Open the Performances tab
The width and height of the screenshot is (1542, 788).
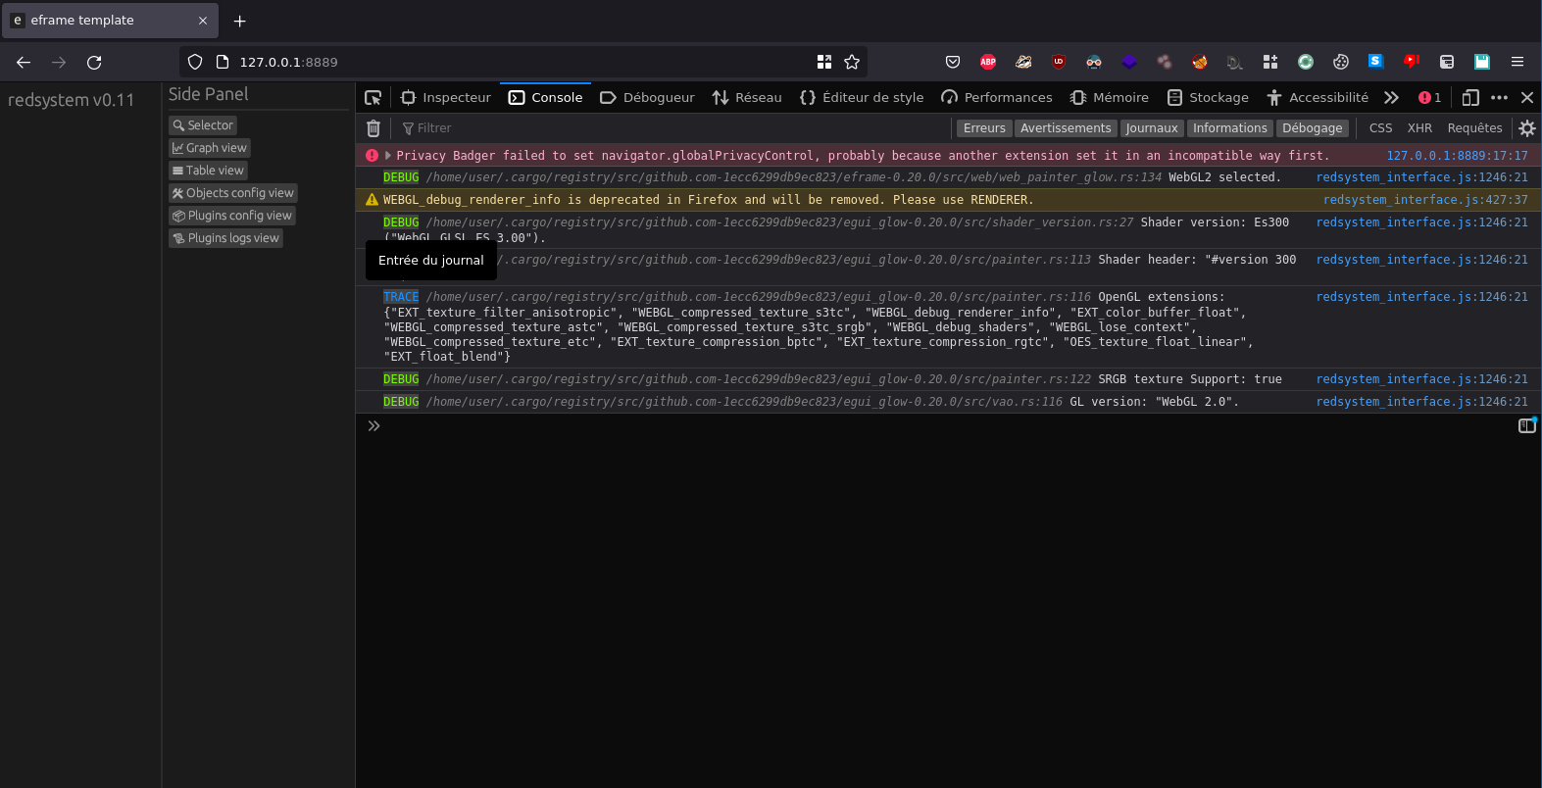[996, 97]
